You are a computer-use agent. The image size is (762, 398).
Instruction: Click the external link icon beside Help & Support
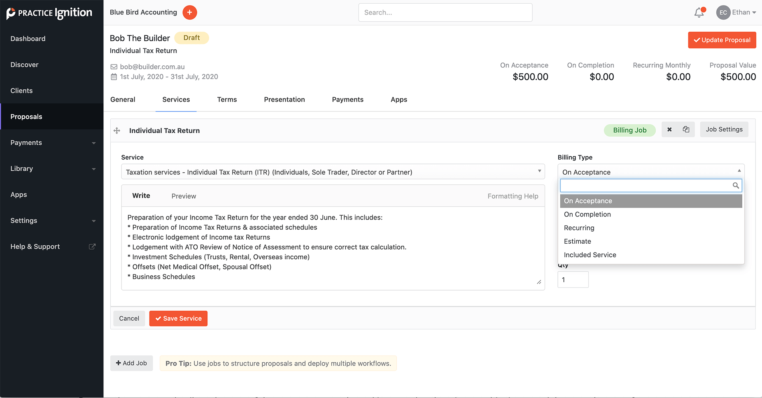click(x=92, y=246)
